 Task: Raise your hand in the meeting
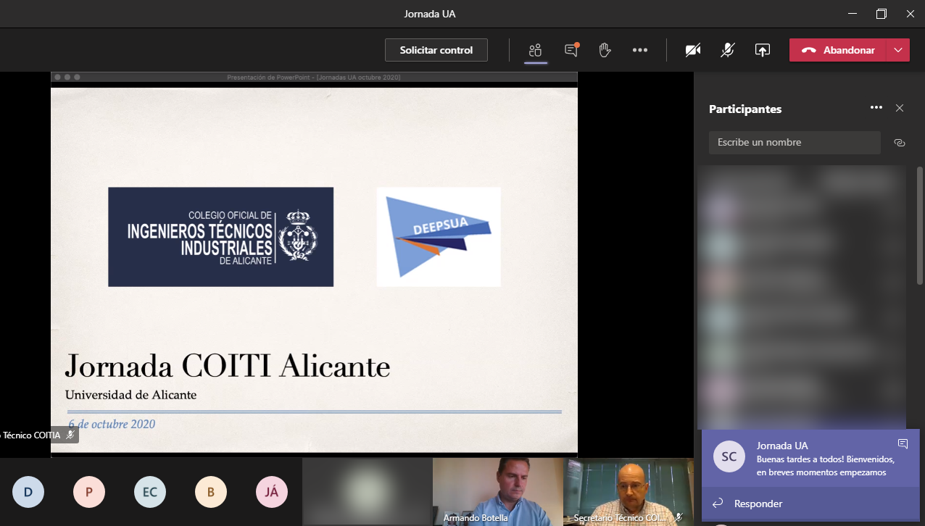[x=605, y=50]
